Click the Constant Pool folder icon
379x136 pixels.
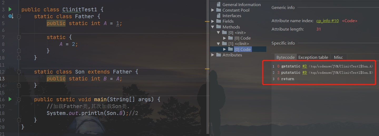[218, 10]
